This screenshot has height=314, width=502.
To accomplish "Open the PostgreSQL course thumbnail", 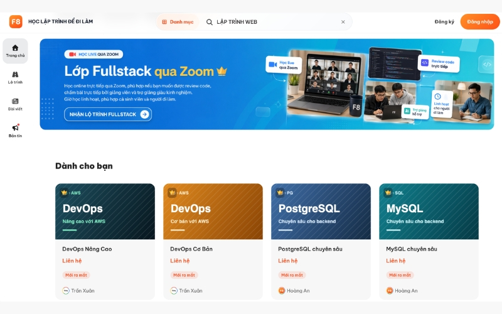I will pyautogui.click(x=321, y=212).
